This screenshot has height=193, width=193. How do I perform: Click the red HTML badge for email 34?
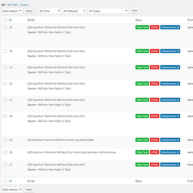pos(154,51)
